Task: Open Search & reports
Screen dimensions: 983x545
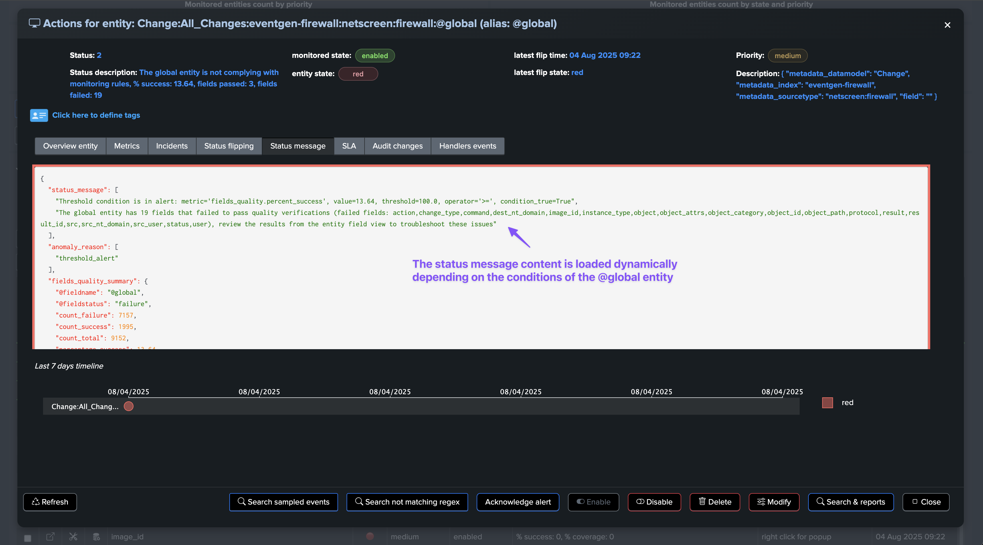Action: pyautogui.click(x=851, y=502)
